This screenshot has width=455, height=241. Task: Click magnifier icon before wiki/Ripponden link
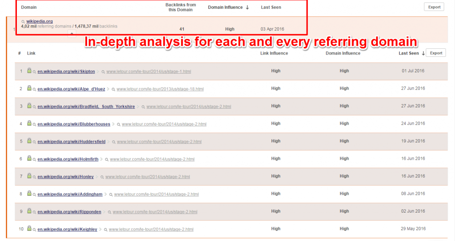[x=34, y=212]
